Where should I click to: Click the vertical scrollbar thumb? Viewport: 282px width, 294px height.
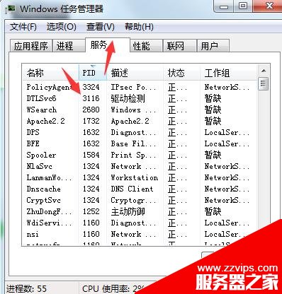tap(264, 83)
